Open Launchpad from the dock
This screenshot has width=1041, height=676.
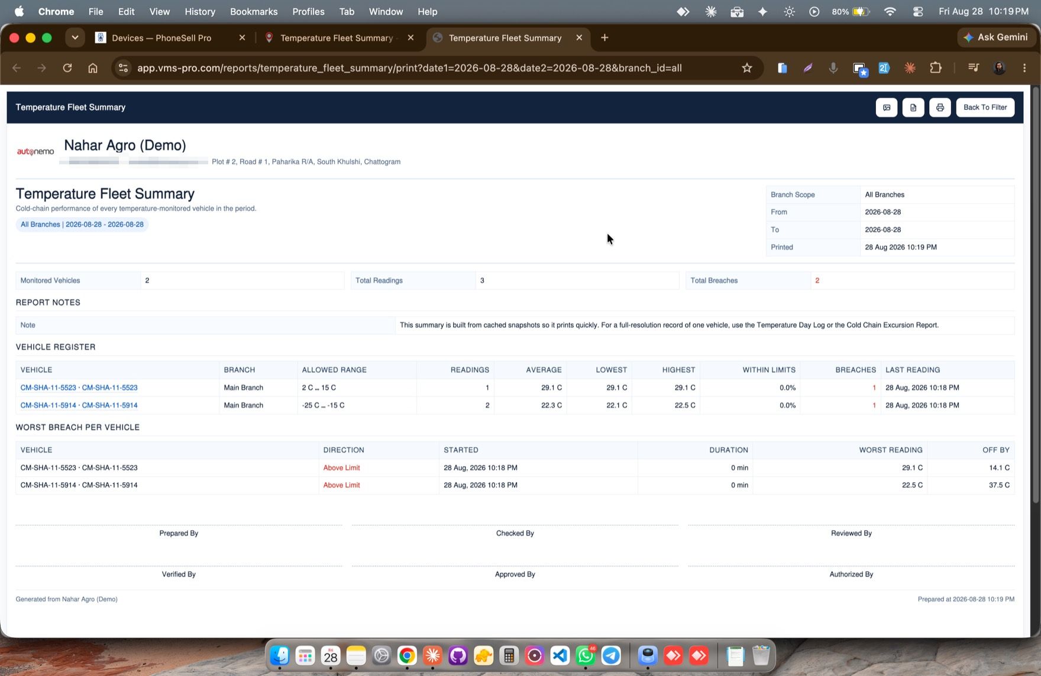tap(305, 655)
